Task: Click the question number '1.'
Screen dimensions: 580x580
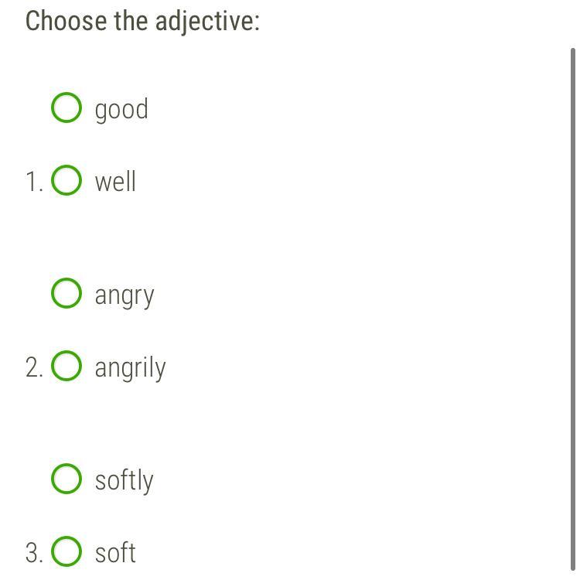Action: click(34, 183)
